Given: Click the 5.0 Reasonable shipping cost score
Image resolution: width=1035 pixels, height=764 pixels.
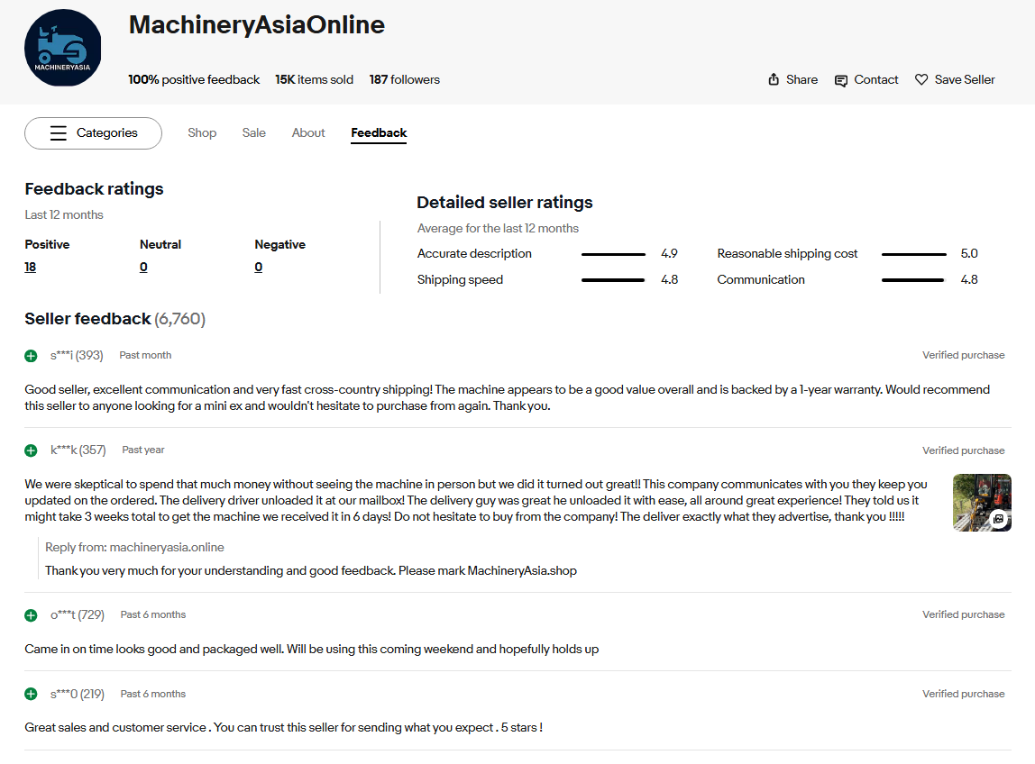Looking at the screenshot, I should click(969, 254).
